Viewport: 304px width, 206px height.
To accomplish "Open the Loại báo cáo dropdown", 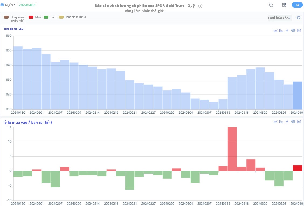I will point(280,18).
